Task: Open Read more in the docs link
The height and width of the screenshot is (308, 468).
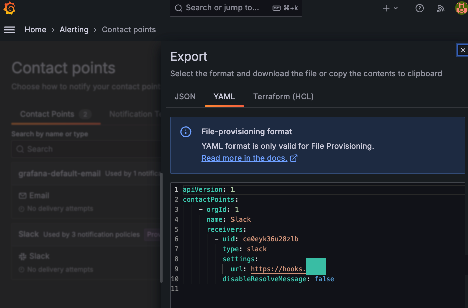Action: [244, 158]
